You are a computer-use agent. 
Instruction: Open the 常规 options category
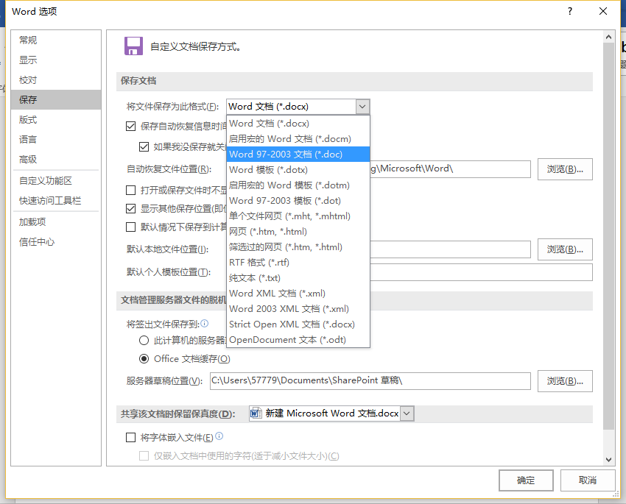click(56, 40)
